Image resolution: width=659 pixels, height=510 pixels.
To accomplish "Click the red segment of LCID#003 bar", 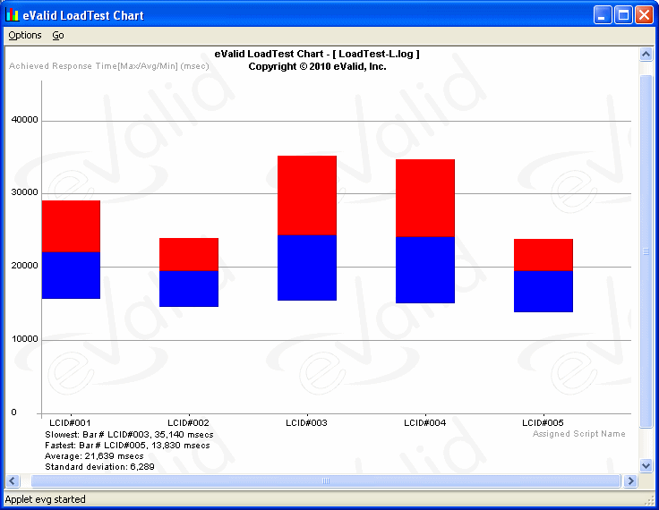I will tap(307, 195).
